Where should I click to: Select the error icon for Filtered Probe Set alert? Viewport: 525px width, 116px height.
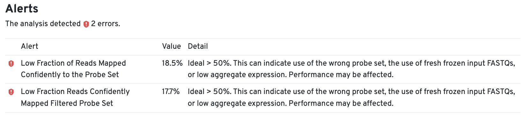tap(11, 92)
